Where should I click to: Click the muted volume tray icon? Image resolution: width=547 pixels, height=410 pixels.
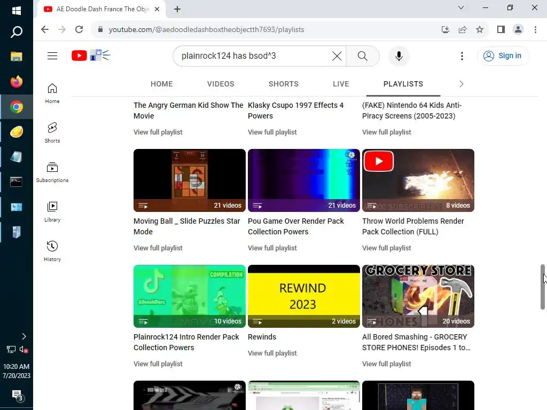coord(24,349)
